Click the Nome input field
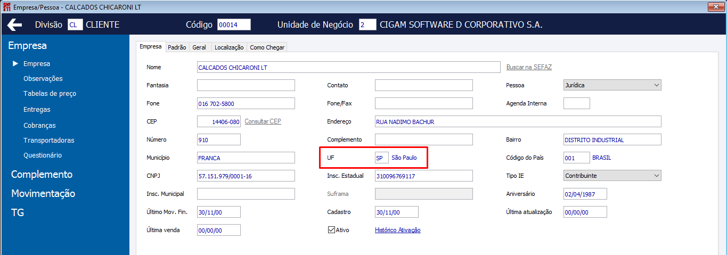The image size is (727, 255). pos(348,67)
